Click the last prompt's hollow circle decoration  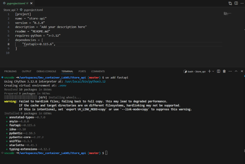click(2, 153)
